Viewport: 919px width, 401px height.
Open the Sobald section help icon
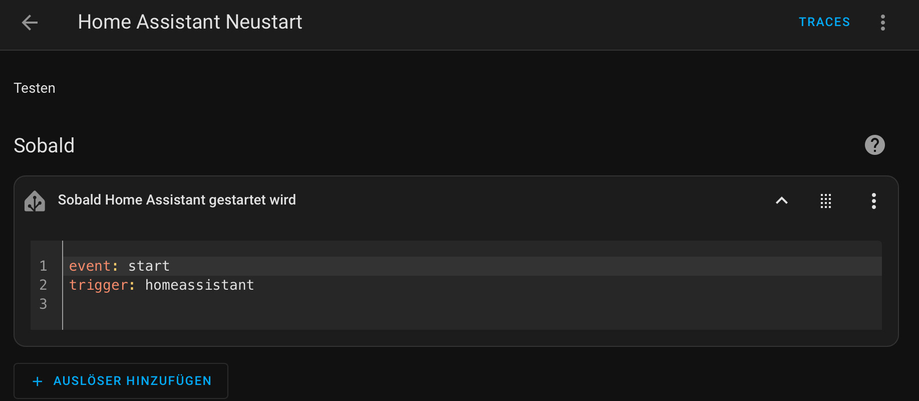coord(875,145)
